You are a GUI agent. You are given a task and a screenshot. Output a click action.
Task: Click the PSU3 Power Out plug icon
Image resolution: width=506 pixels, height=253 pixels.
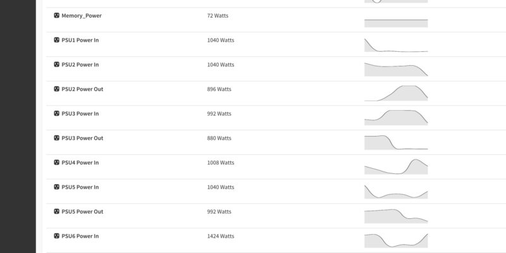pos(56,138)
